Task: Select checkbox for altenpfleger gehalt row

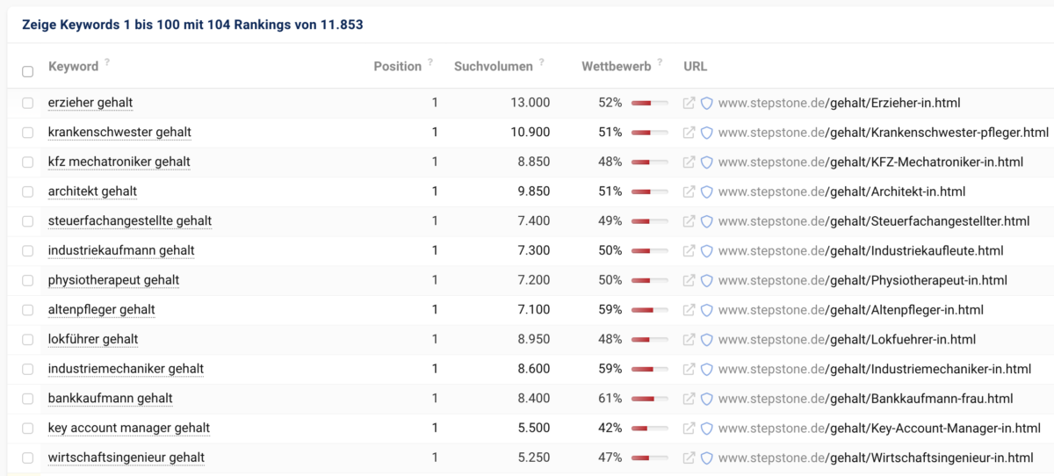Action: 28,310
